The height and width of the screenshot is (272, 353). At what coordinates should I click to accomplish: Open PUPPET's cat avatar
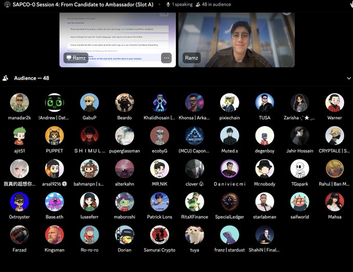pyautogui.click(x=55, y=135)
